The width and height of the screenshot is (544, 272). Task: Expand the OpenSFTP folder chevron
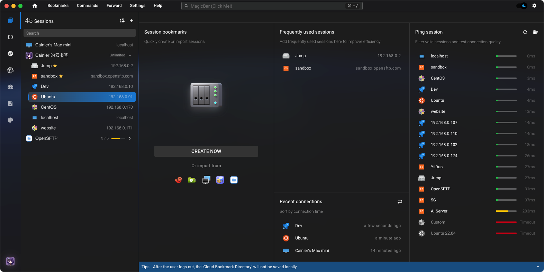[130, 138]
